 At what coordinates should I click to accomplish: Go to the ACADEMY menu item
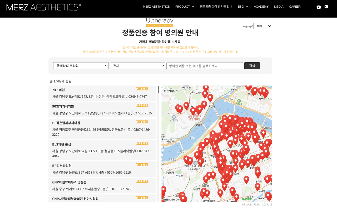pyautogui.click(x=261, y=7)
